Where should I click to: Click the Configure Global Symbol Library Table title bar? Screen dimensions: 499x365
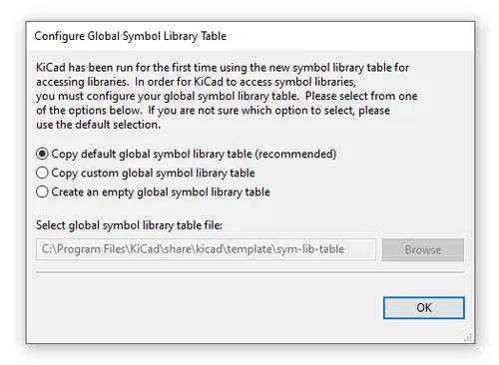point(250,36)
